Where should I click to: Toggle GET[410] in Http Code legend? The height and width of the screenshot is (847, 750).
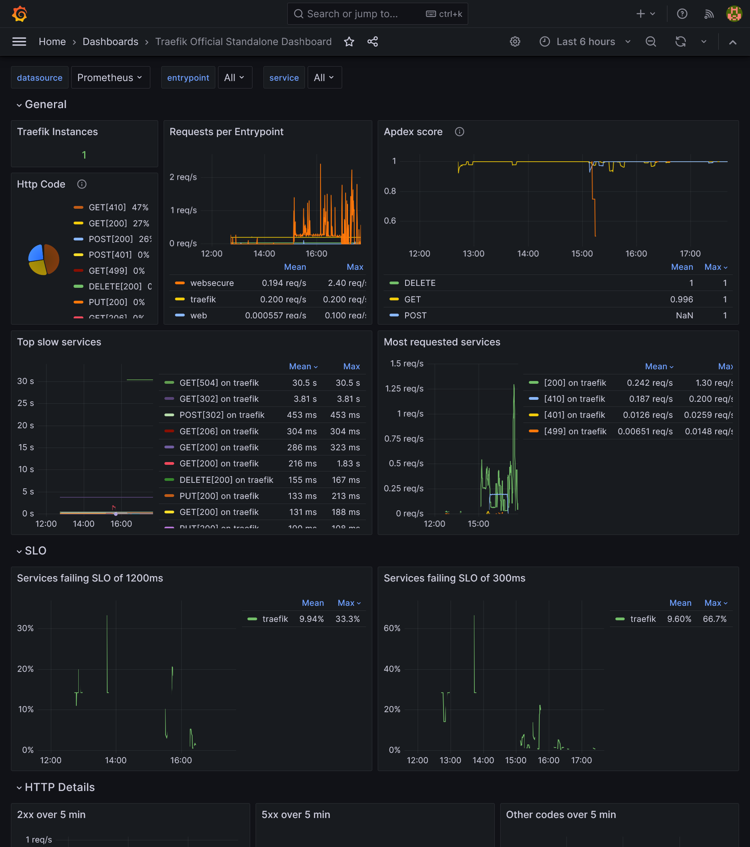(107, 207)
